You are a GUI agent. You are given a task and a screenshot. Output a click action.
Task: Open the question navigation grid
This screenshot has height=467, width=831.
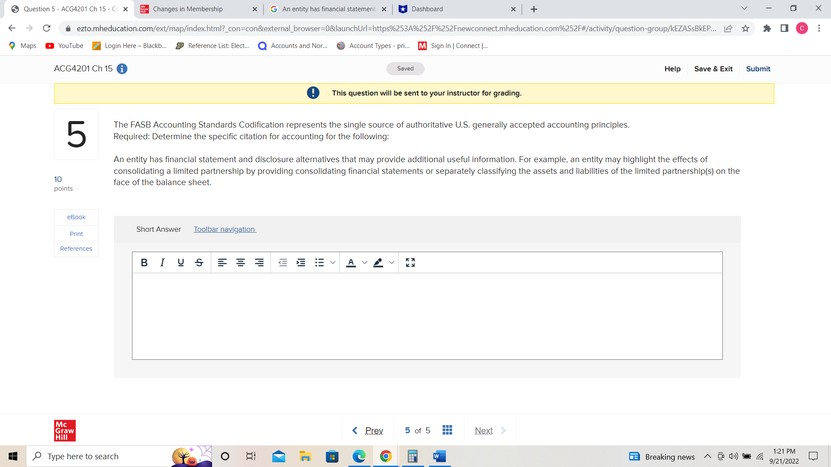pos(447,430)
